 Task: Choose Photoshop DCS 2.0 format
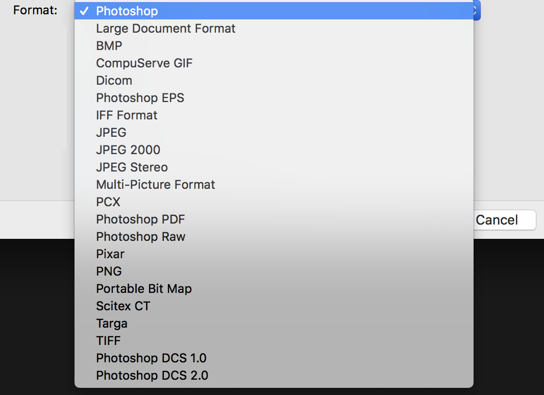tap(152, 375)
